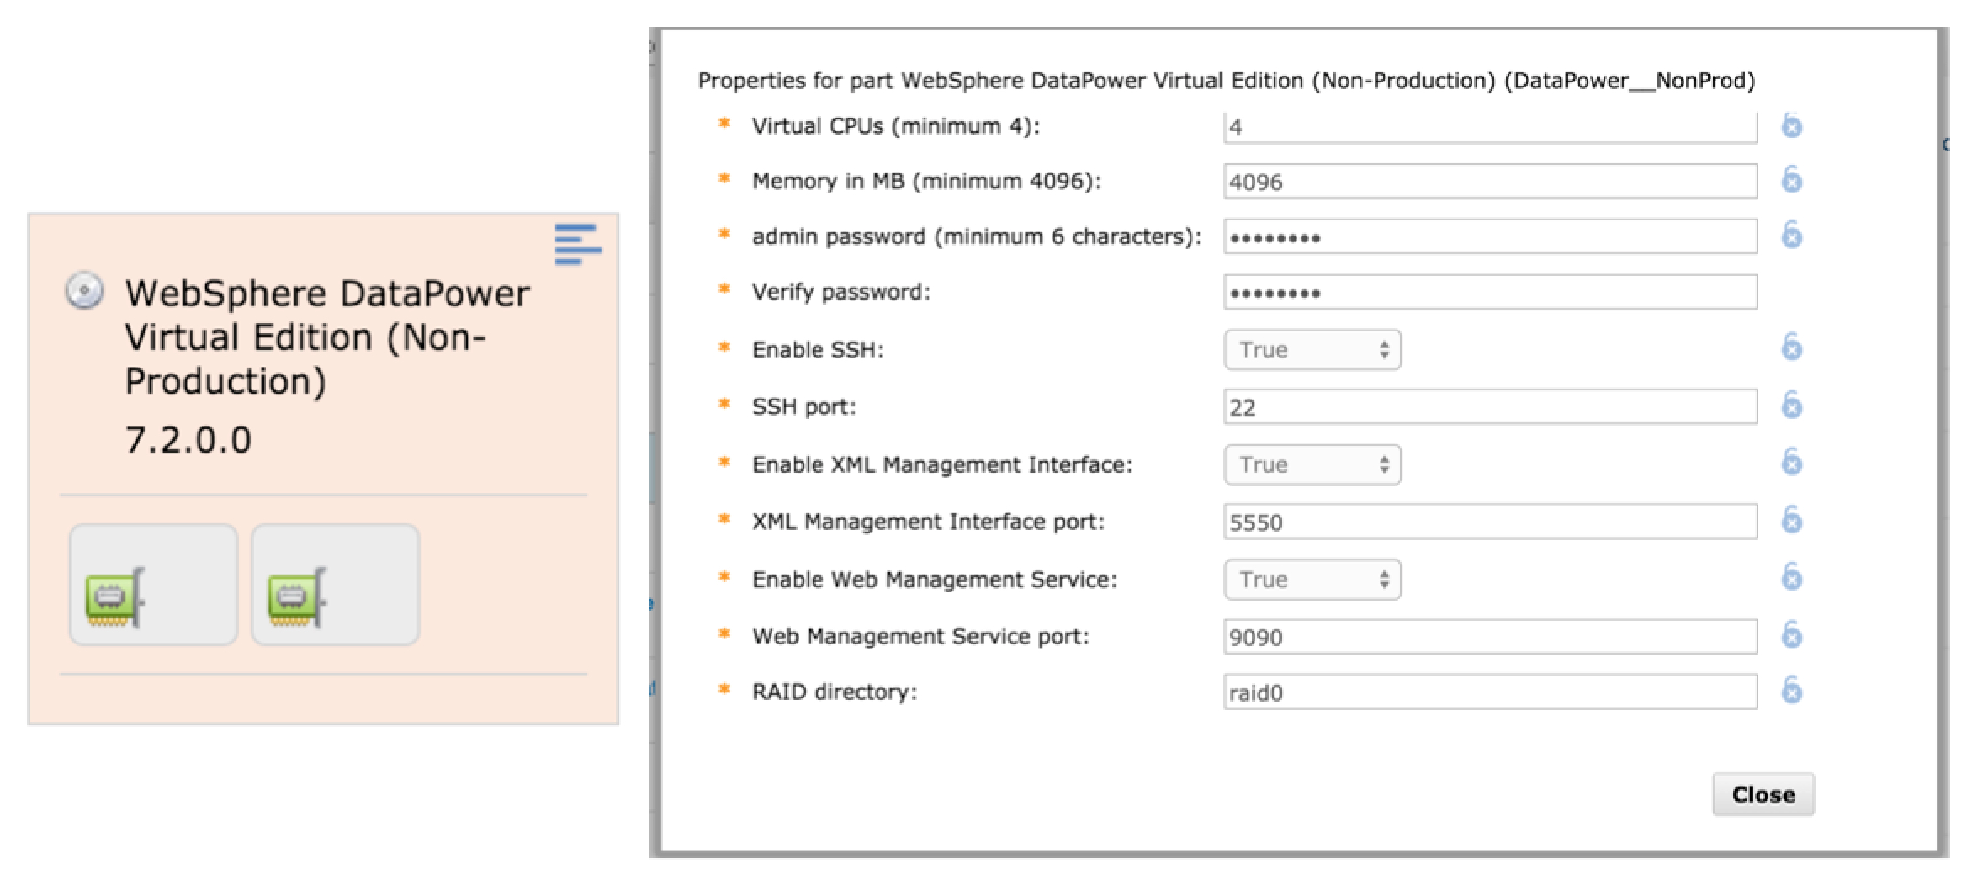The image size is (1972, 880).
Task: Click the RAID directory field showing raid0
Action: click(1490, 692)
